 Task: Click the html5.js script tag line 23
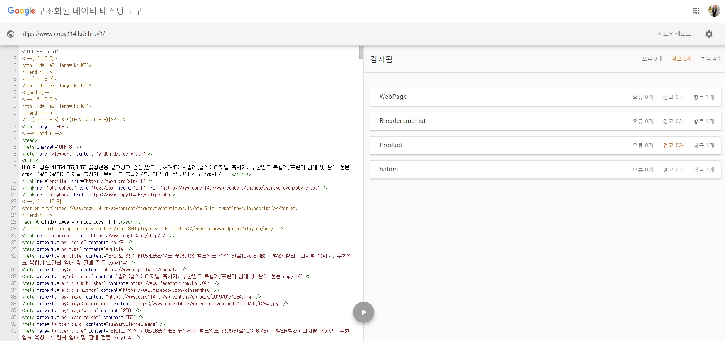pos(160,208)
